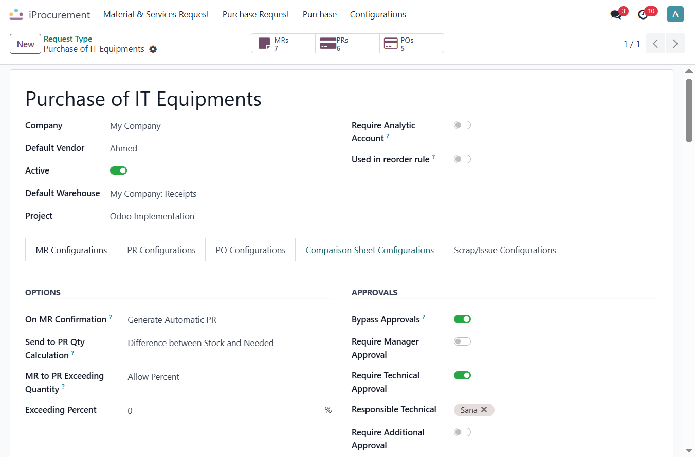Show help tooltip for On MR Confirmation

(111, 317)
